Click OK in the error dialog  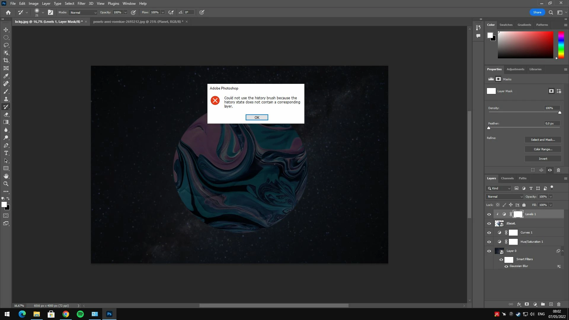257,117
